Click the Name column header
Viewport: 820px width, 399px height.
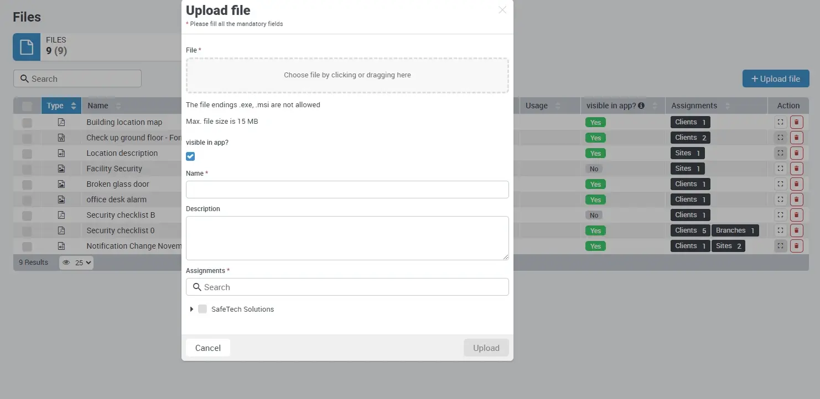click(x=98, y=105)
